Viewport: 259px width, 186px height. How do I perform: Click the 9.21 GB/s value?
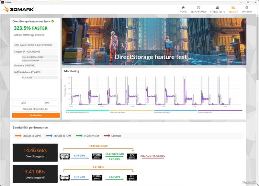pyautogui.click(x=115, y=159)
